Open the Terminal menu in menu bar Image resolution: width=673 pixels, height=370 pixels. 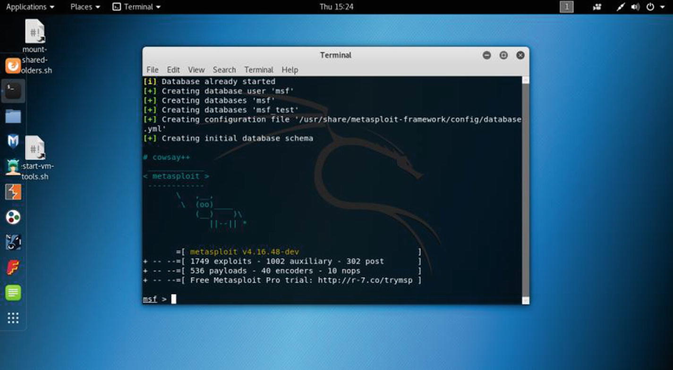pos(259,70)
